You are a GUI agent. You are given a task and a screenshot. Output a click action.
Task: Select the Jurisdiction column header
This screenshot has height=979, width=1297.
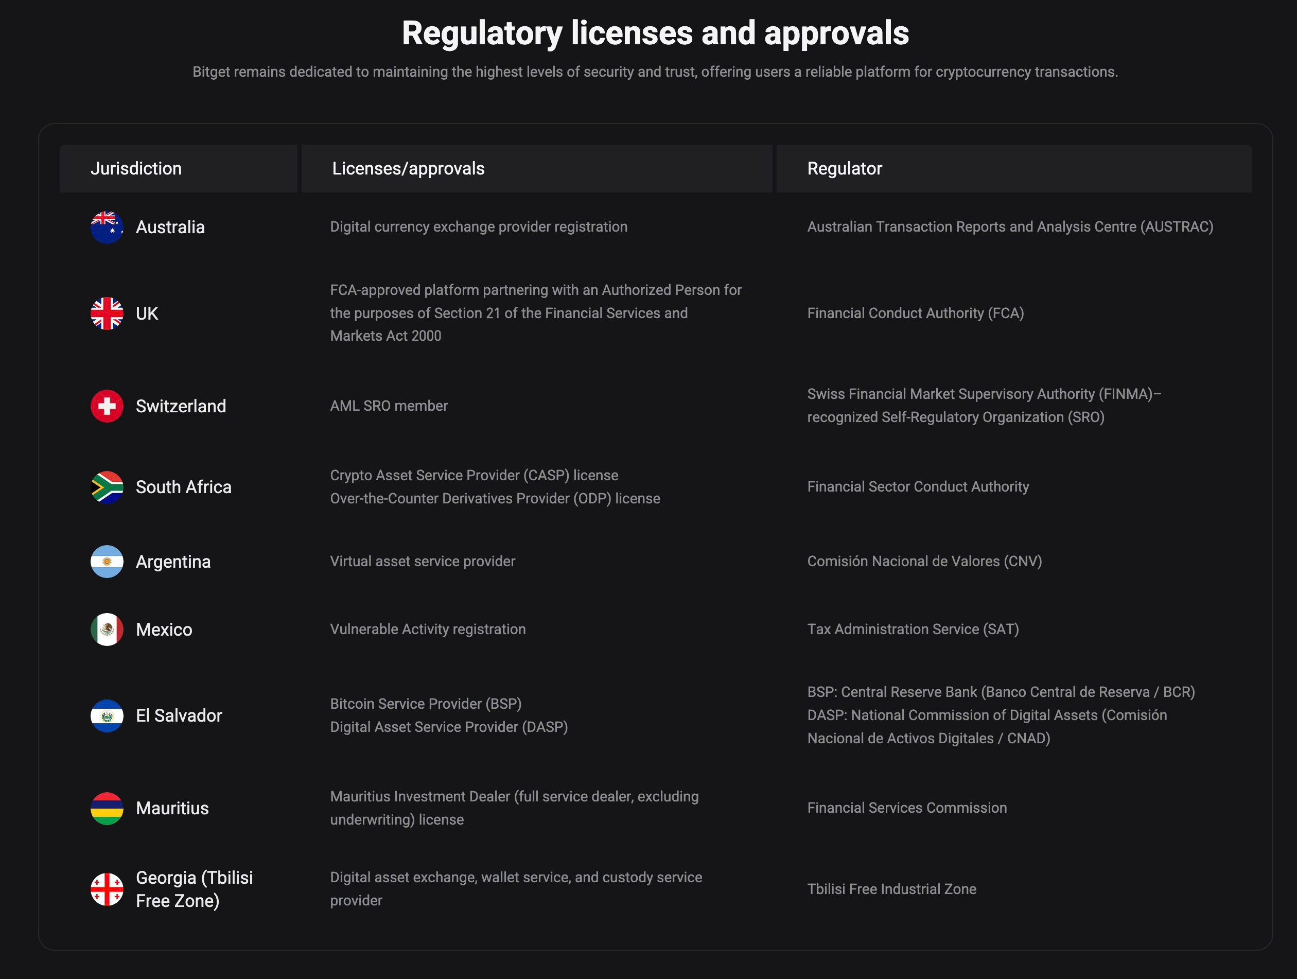178,169
